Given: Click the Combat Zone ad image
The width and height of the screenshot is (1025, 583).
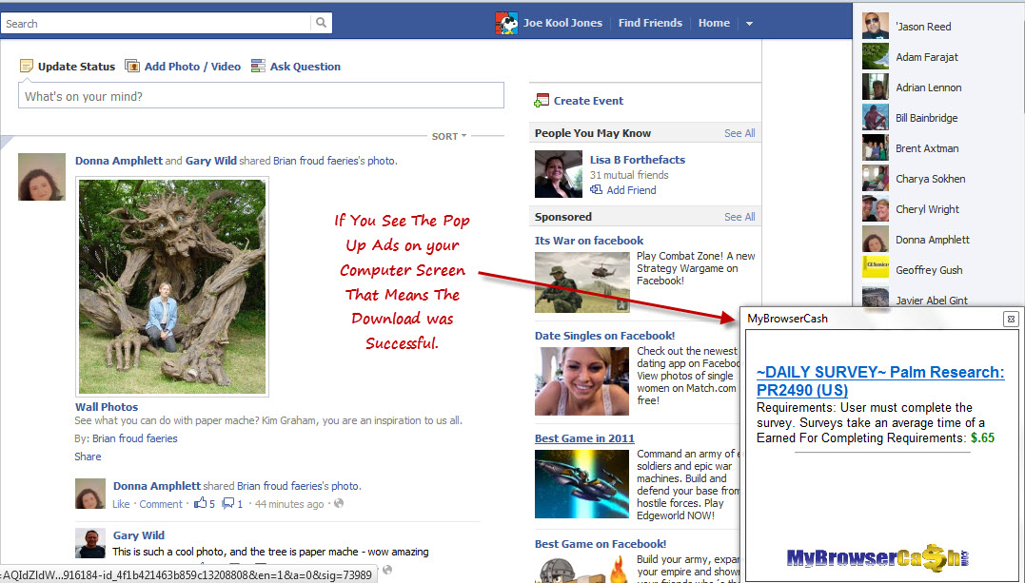Looking at the screenshot, I should point(581,282).
